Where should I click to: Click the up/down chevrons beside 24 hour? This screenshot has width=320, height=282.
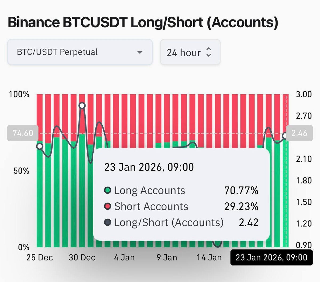tap(209, 52)
